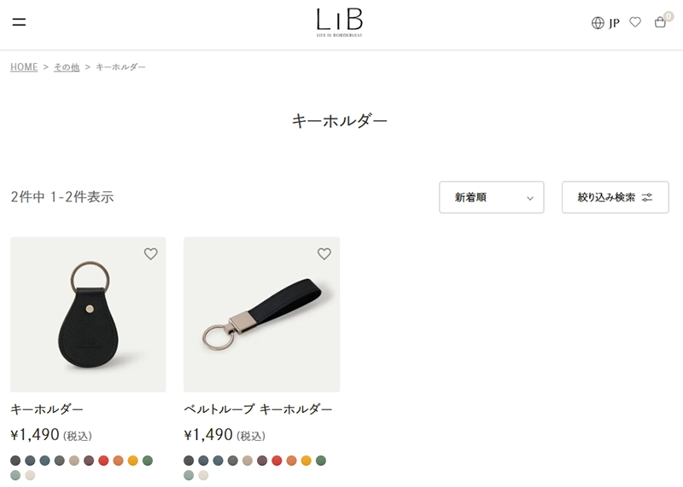Select yellow swatch for ベルトループ キーホルダー
The image size is (683, 487).
click(306, 461)
